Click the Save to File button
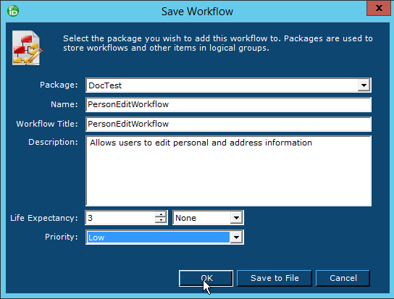Screen dimensions: 394x299 click(274, 278)
